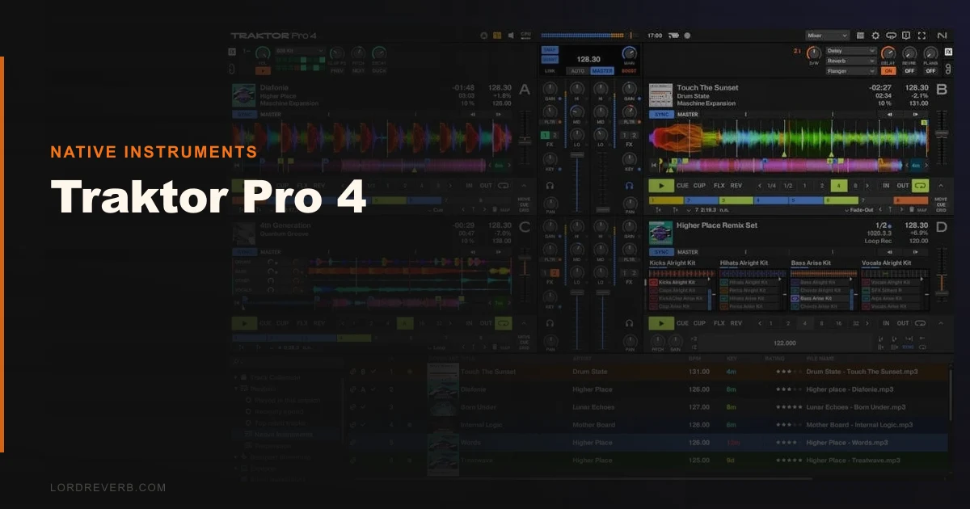Tempo bend up arrow on Deck B
Screen dimensions: 970x509
click(x=915, y=115)
